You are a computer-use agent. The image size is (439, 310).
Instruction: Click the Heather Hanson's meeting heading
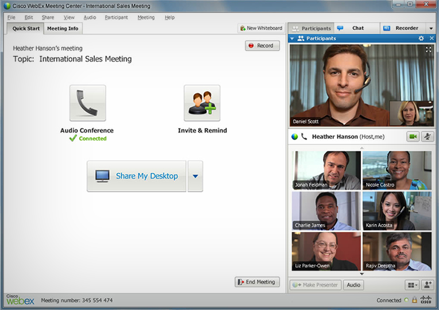coord(48,48)
